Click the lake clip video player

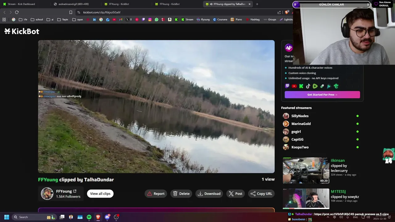point(156,106)
